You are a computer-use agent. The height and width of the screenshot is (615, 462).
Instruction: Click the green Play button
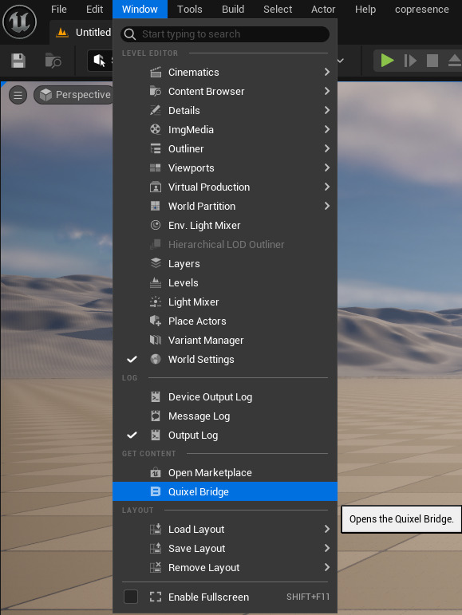coord(387,61)
